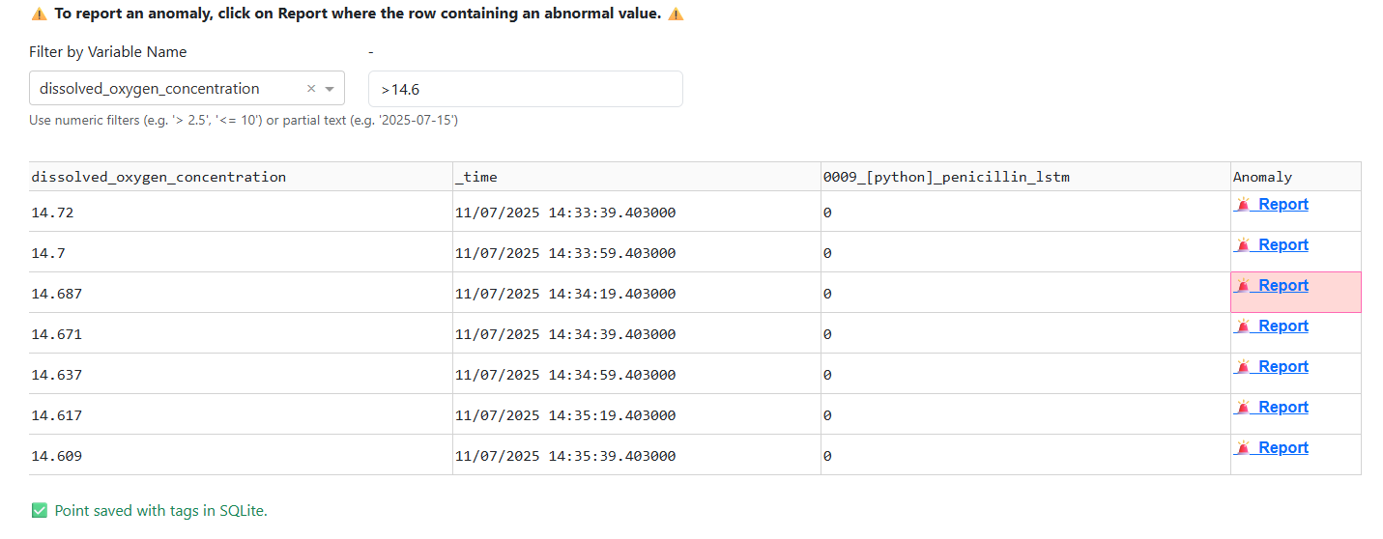Viewport: 1383px width, 539px height.
Task: Click the 0009_[python]_penicillin_lstm column header
Action: (x=946, y=177)
